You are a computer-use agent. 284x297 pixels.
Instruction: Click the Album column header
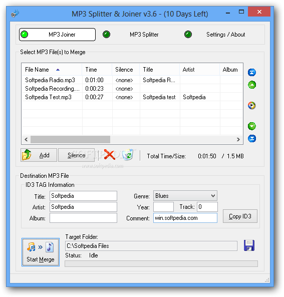click(231, 70)
